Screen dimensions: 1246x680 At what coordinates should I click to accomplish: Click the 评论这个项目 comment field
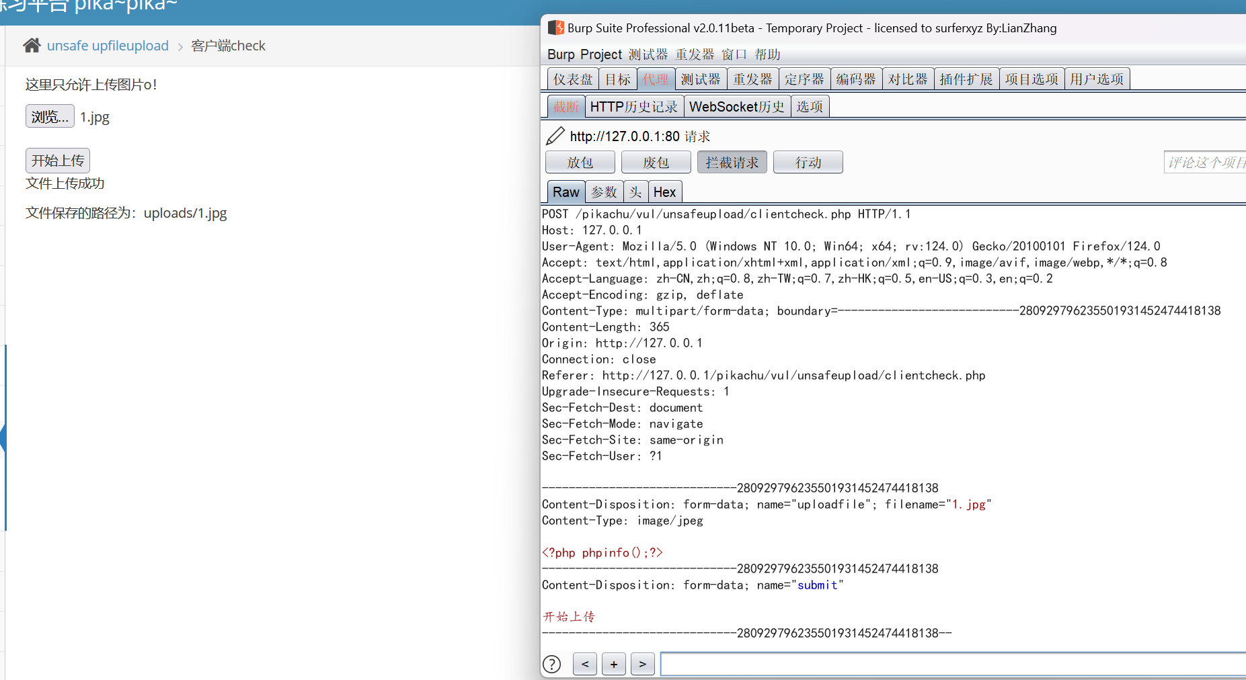coord(1205,163)
